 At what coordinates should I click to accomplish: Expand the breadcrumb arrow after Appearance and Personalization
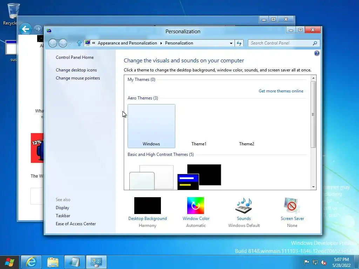(x=161, y=43)
